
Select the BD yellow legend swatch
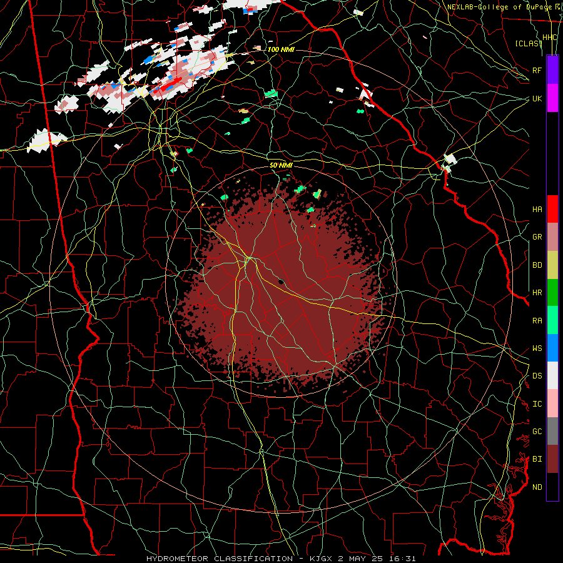[x=552, y=265]
